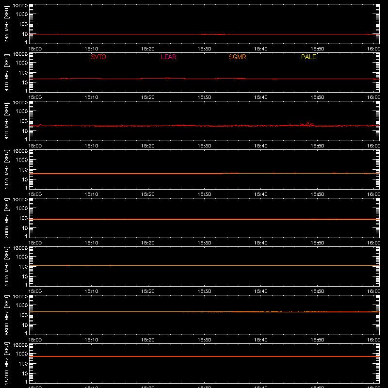Click the 410 MHz flux bump near 15:23

[168, 78]
